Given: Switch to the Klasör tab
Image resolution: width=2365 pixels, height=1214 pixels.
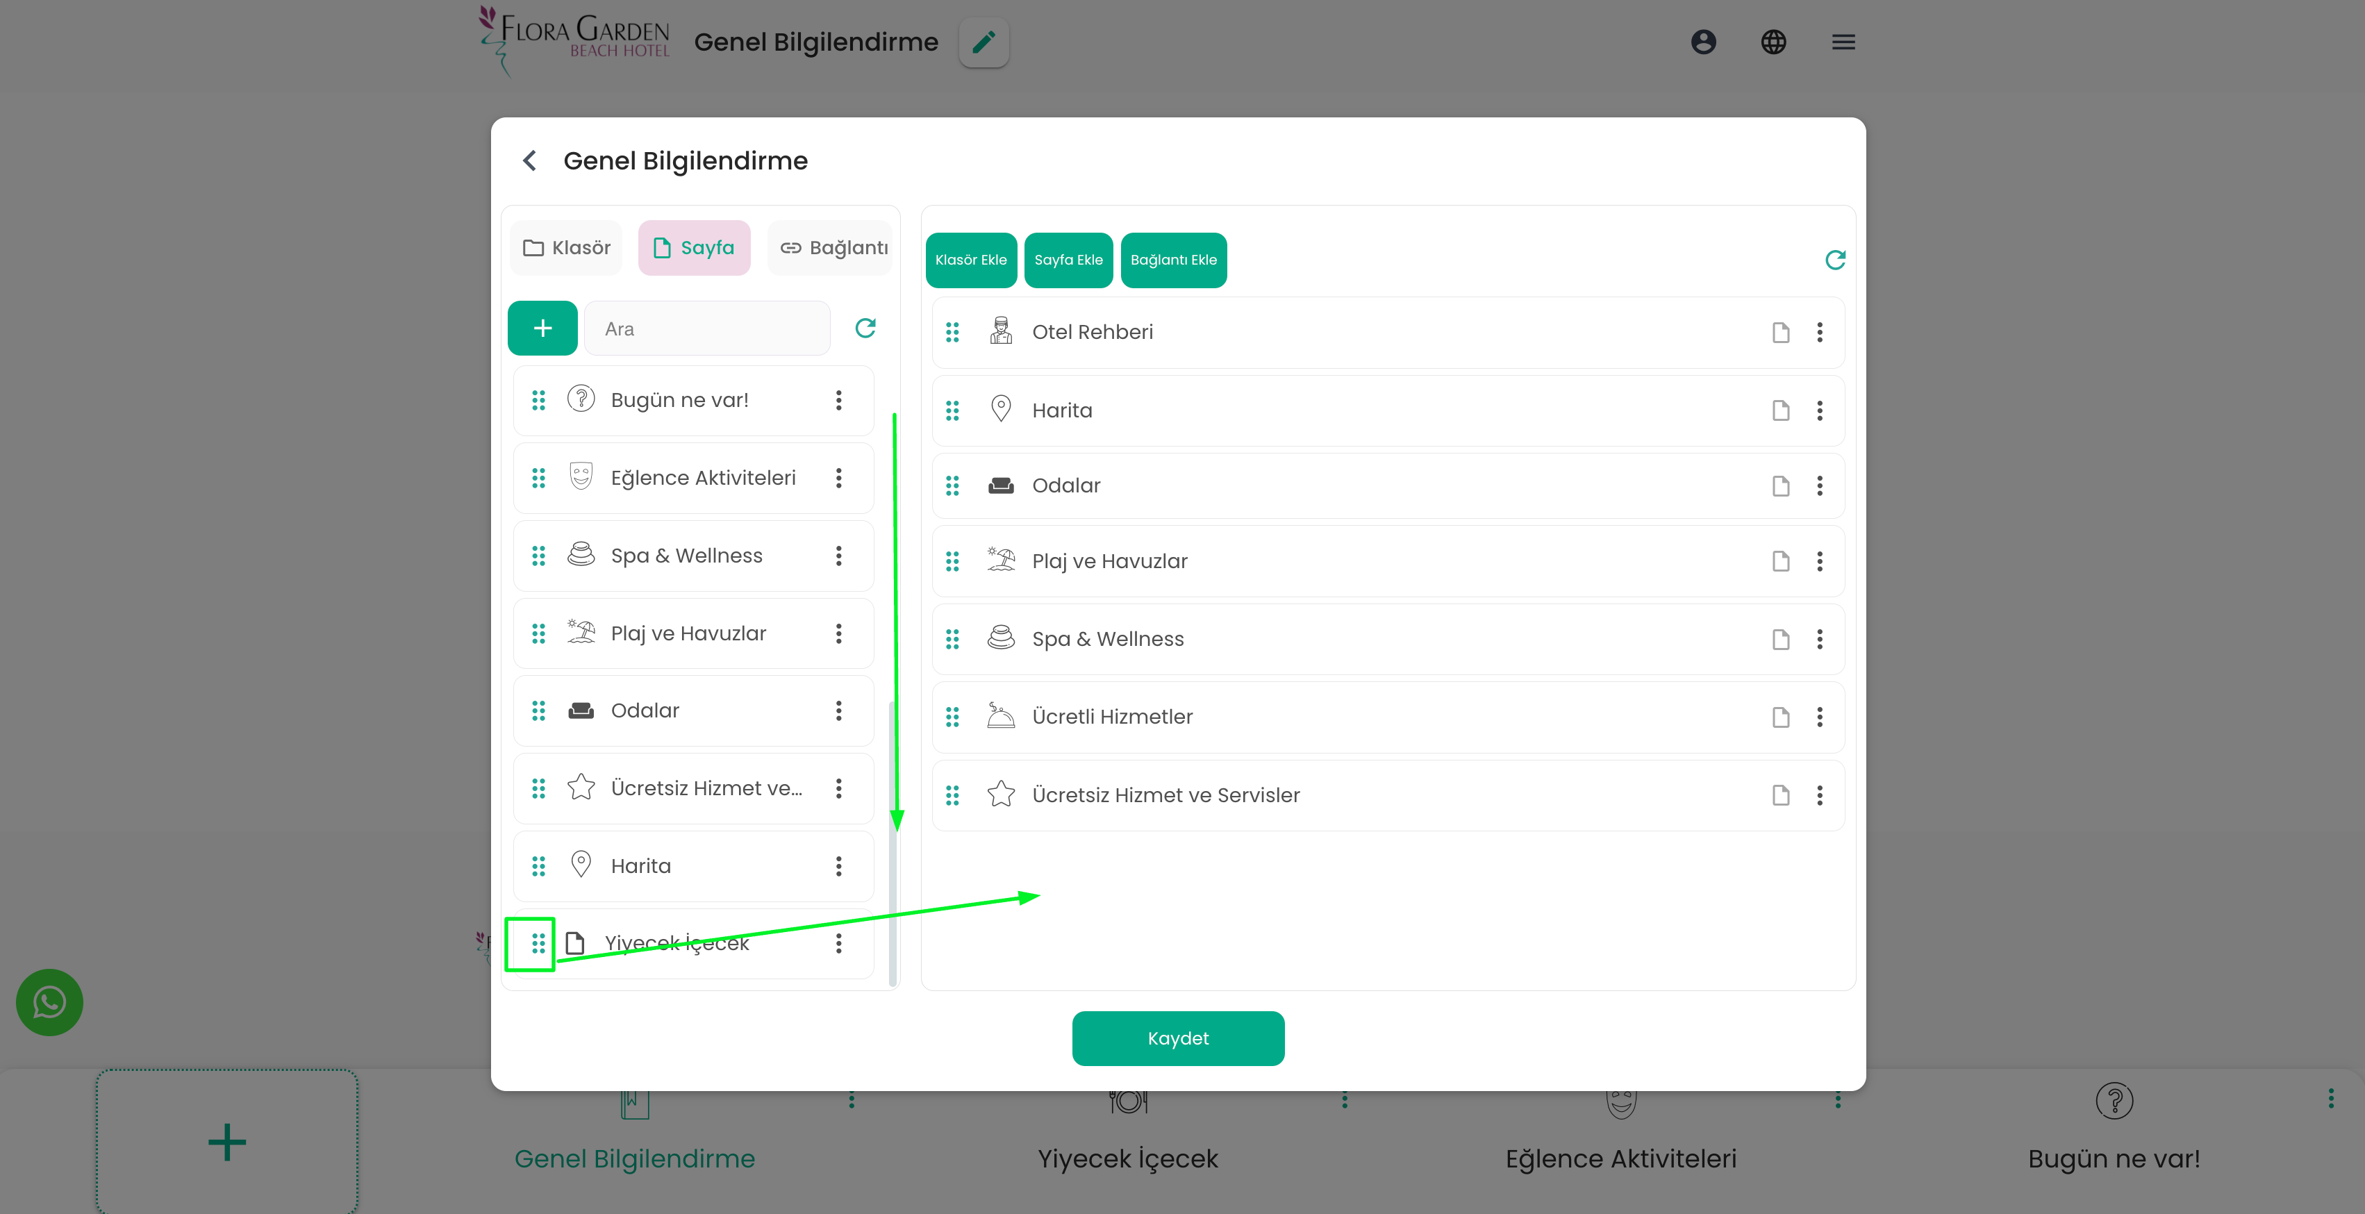Looking at the screenshot, I should (x=567, y=248).
